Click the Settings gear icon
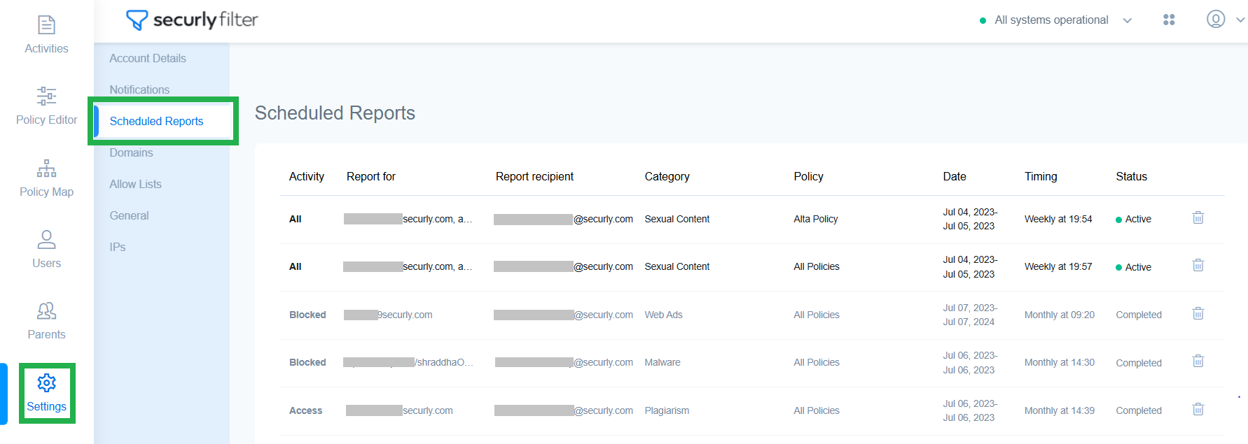Viewport: 1248px width, 444px height. click(46, 382)
